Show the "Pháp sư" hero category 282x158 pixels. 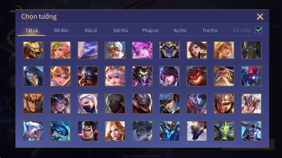click(150, 31)
